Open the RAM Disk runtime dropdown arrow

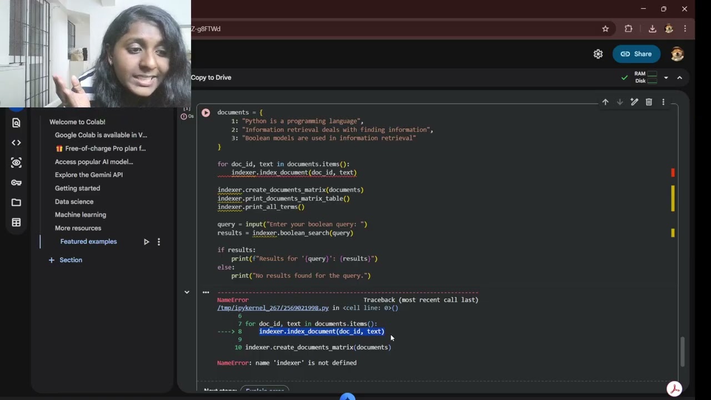666,78
